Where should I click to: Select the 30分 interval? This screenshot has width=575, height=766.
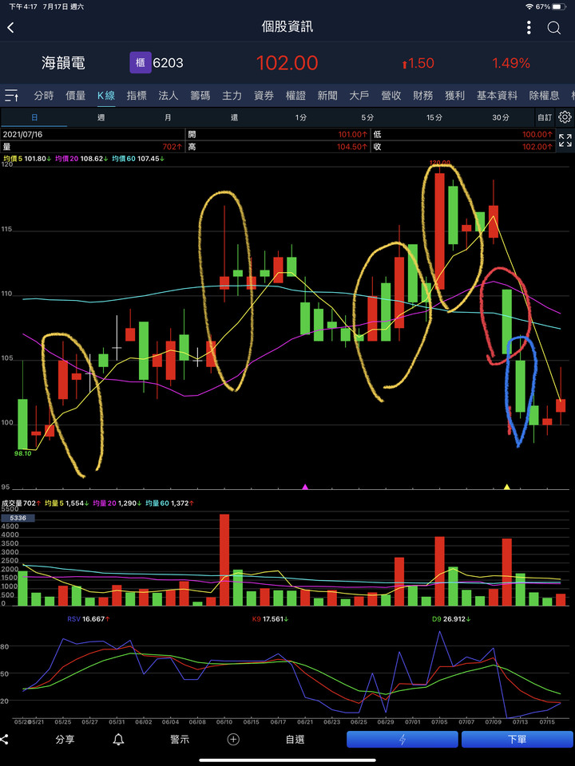tap(500, 117)
